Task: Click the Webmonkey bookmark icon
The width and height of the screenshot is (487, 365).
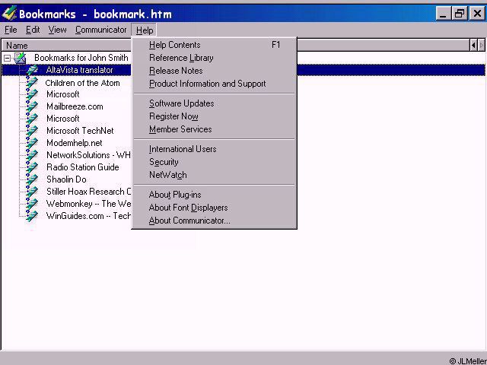Action: point(32,204)
